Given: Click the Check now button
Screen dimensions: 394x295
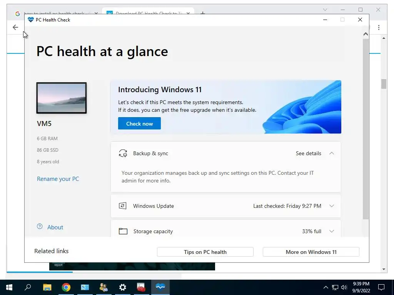Looking at the screenshot, I should point(139,123).
